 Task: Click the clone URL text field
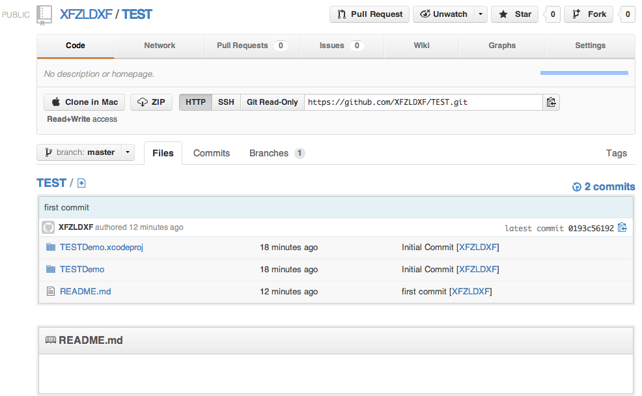[x=423, y=102]
